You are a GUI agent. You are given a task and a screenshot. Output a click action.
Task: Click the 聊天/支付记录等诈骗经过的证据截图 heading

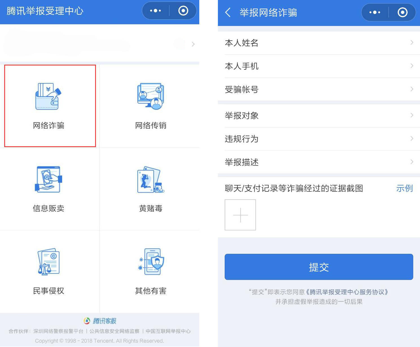pyautogui.click(x=294, y=188)
